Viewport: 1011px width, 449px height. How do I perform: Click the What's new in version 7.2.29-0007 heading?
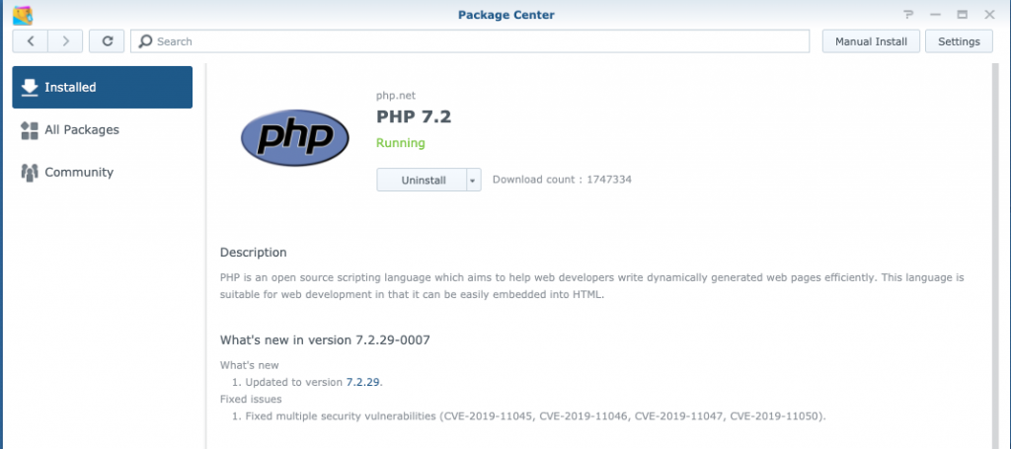pyautogui.click(x=325, y=340)
